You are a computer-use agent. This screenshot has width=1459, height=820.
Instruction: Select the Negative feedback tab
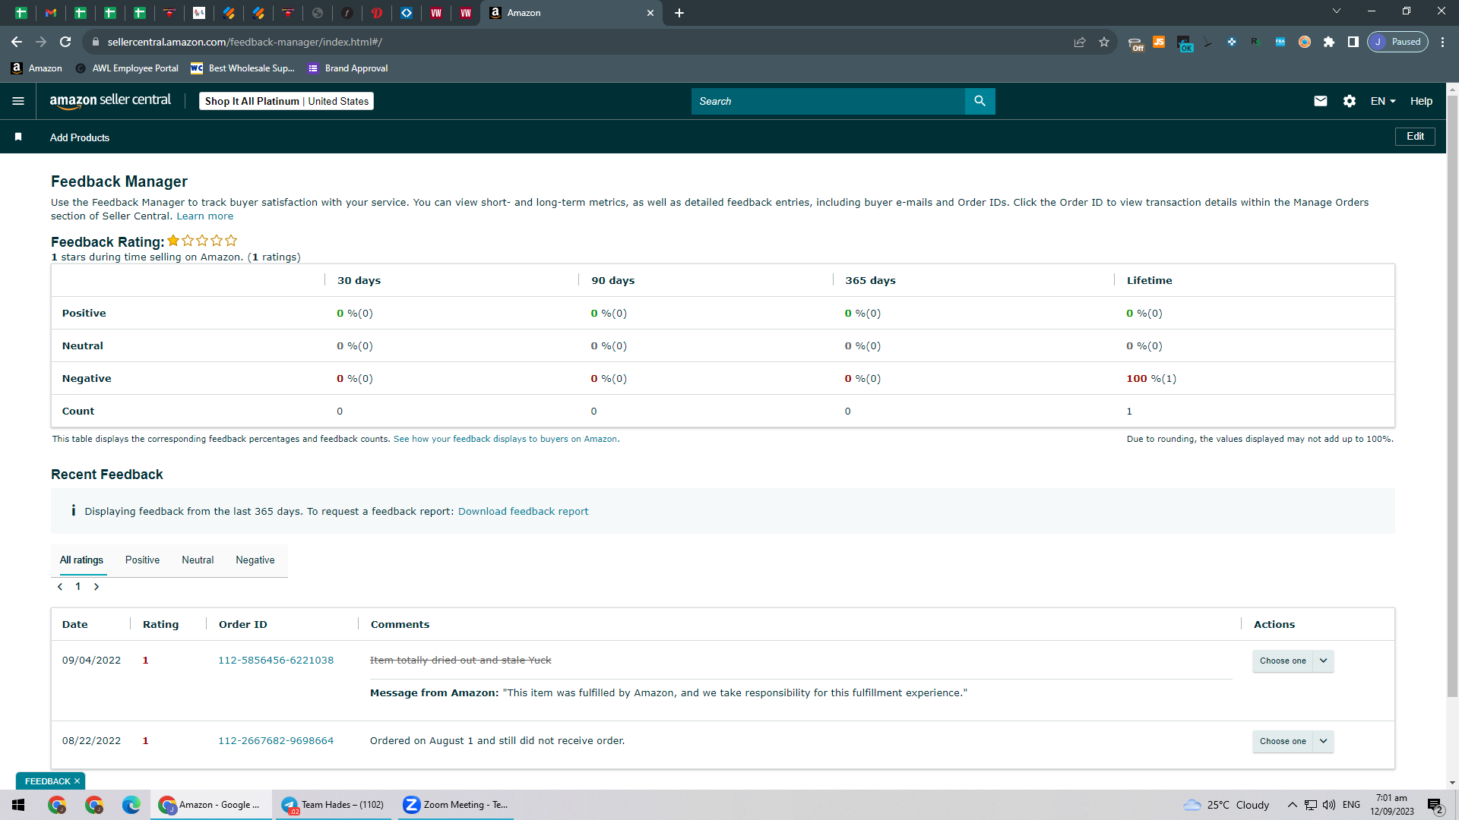point(255,560)
